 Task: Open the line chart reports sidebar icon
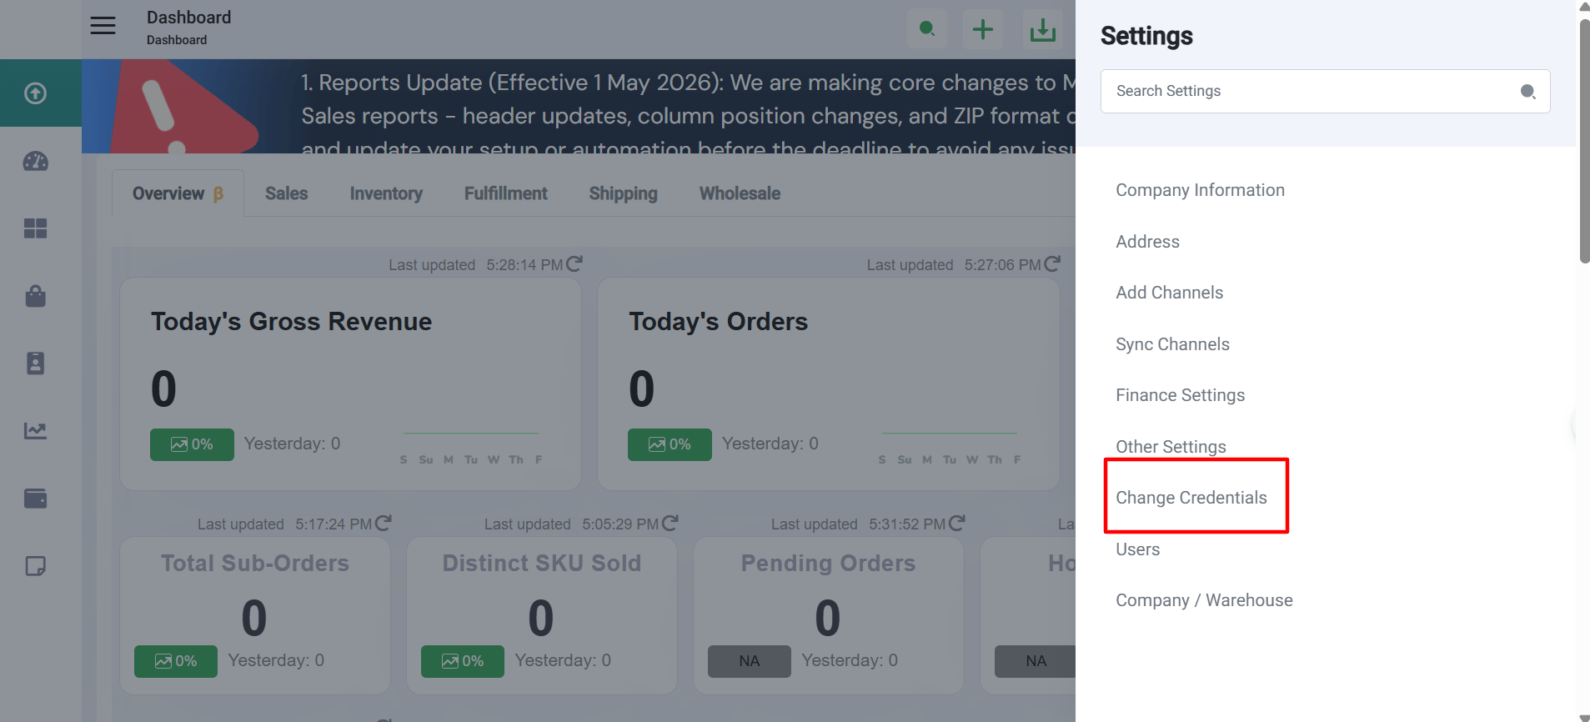point(35,431)
